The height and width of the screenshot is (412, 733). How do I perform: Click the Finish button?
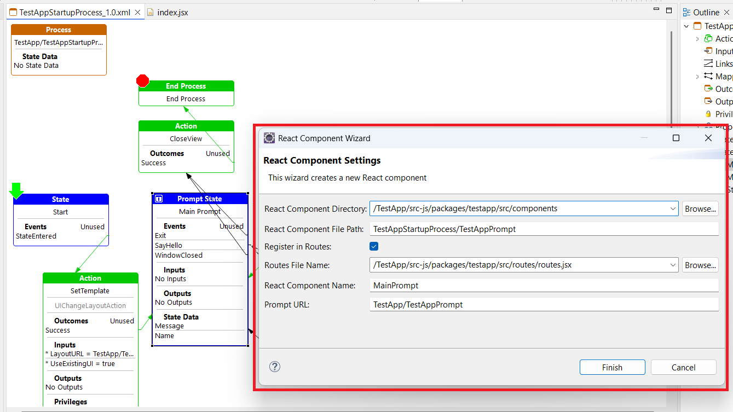(x=612, y=367)
